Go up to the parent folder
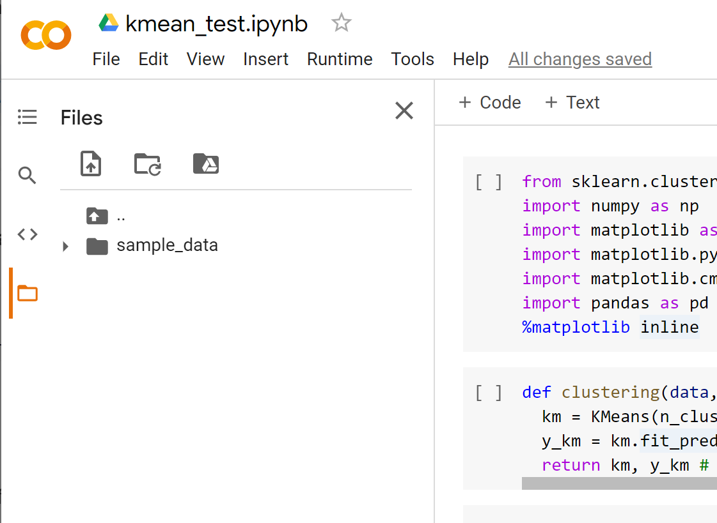This screenshot has width=717, height=523. [97, 216]
